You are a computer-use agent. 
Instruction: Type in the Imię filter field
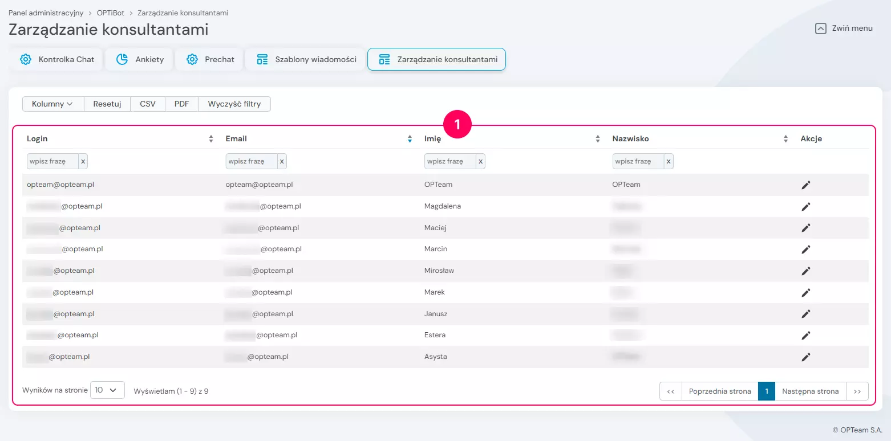click(x=450, y=161)
